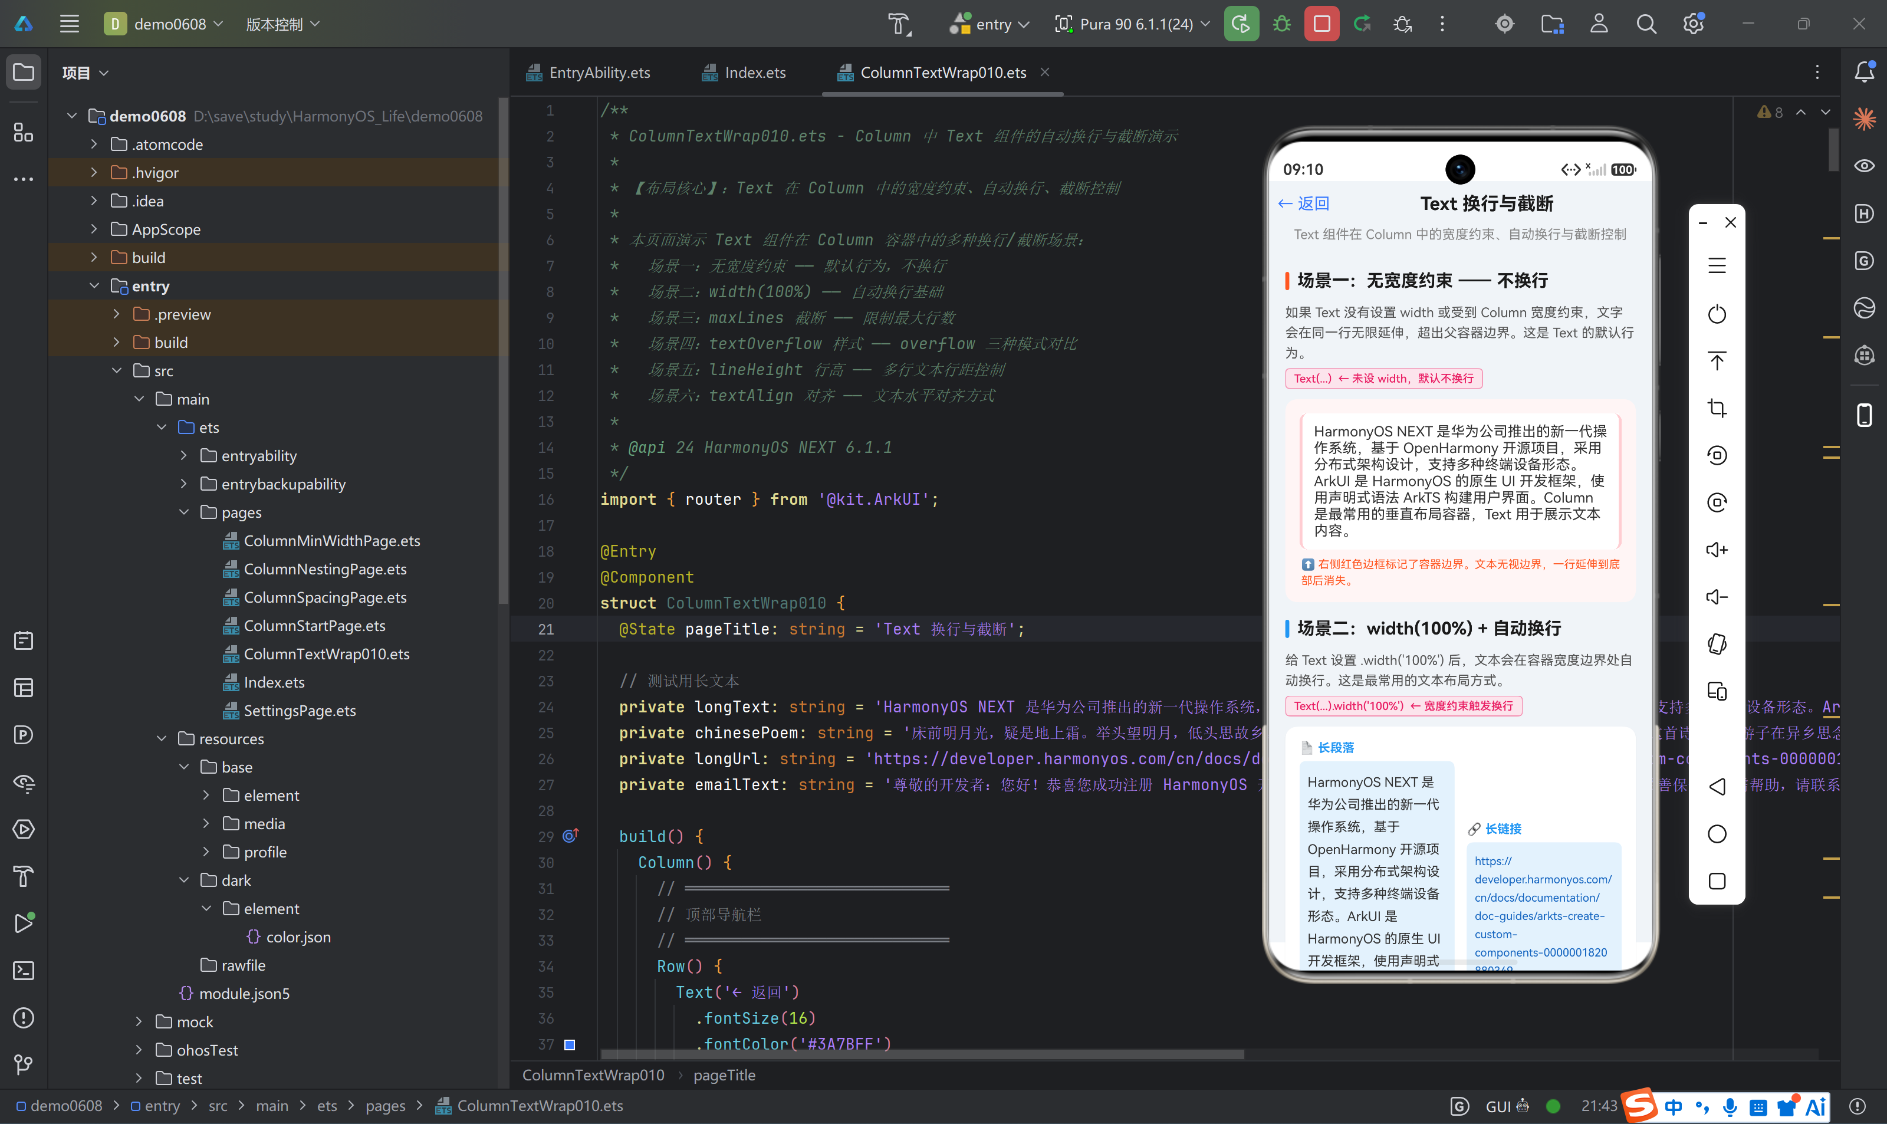Image resolution: width=1887 pixels, height=1124 pixels.
Task: Open the Run tool window
Action: [24, 923]
